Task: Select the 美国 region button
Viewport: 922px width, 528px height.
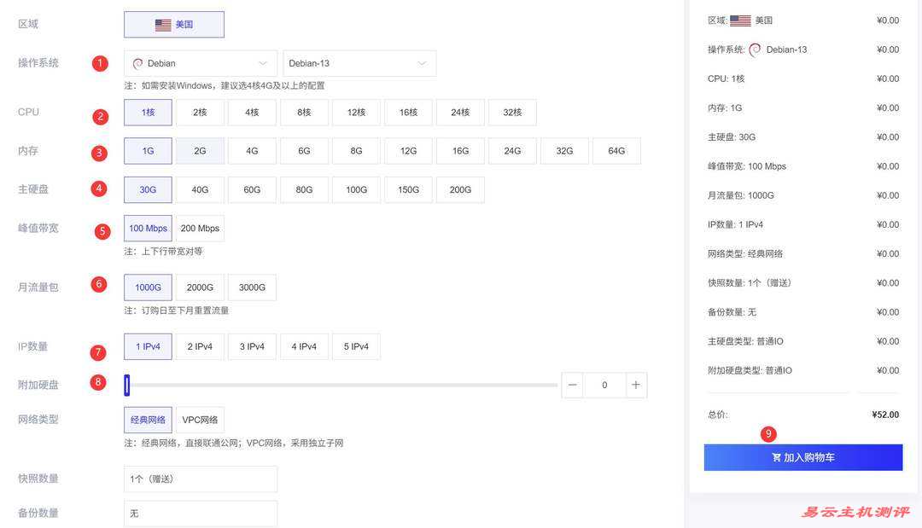Action: (x=174, y=25)
